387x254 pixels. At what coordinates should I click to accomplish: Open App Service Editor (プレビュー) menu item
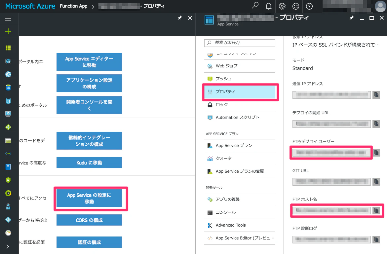[240, 238]
